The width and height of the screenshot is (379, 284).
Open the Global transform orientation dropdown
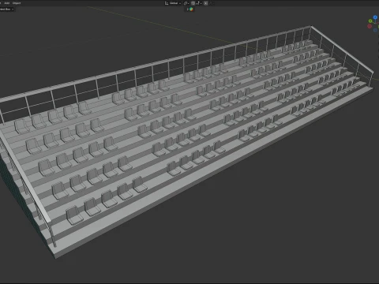[x=173, y=3]
